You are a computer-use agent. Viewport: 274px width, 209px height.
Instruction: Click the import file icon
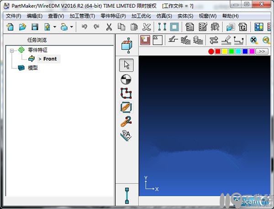47,27
